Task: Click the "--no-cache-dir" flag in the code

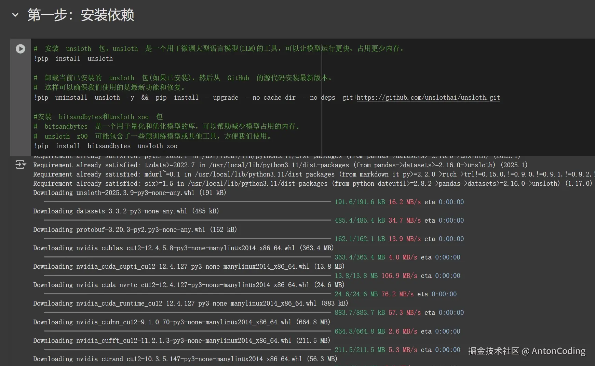Action: click(270, 98)
